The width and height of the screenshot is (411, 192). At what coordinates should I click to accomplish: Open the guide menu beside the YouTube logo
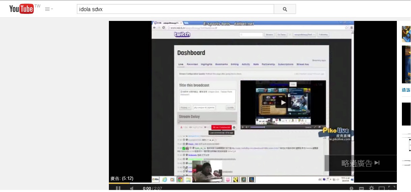(49, 9)
